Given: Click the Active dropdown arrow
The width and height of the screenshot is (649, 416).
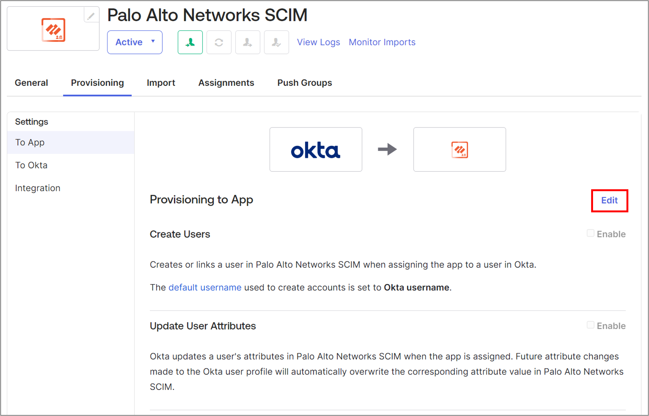Looking at the screenshot, I should click(153, 41).
